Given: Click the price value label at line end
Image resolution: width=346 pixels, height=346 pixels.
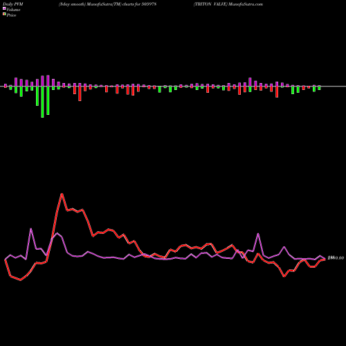Looking at the screenshot, I should pos(336,258).
